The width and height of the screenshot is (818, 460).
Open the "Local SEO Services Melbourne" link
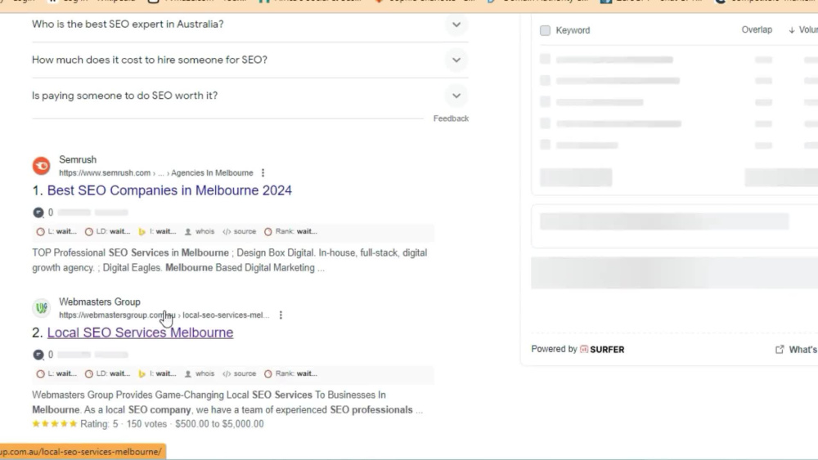[140, 333]
